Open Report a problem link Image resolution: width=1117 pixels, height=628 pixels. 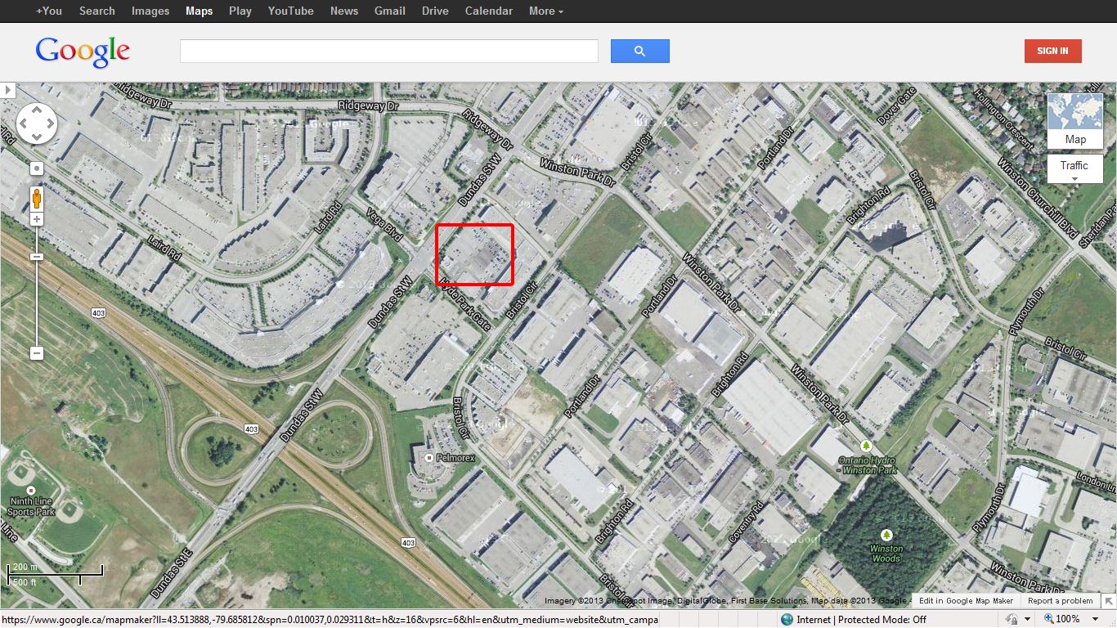1061,600
